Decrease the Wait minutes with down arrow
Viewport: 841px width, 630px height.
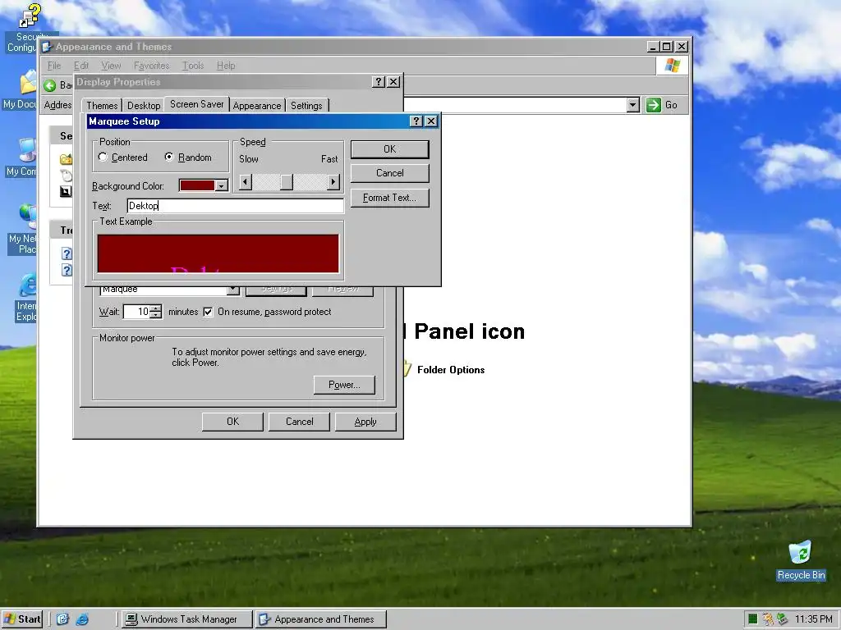coord(155,315)
